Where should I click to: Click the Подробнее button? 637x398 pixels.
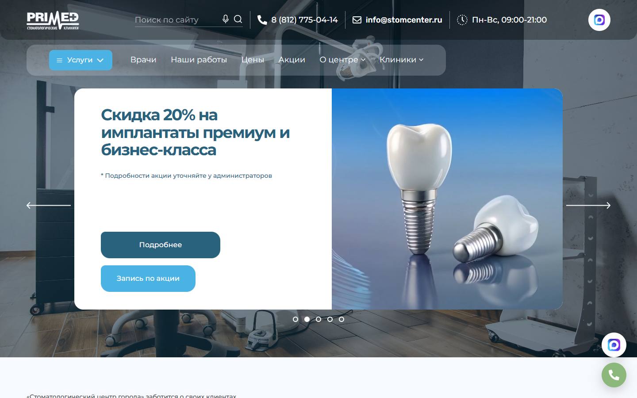(x=161, y=245)
